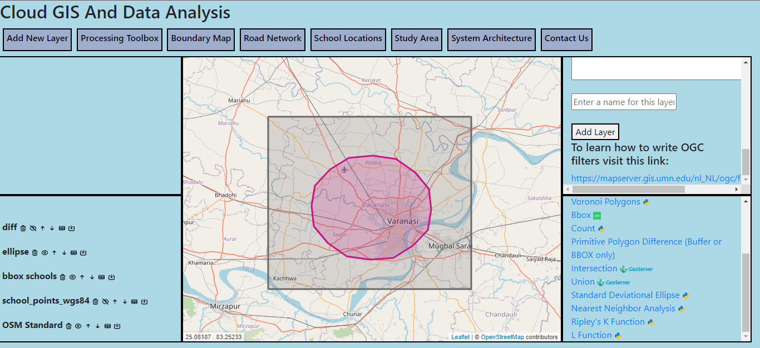Image resolution: width=760 pixels, height=348 pixels.
Task: Open attribute table for bbox schools layer
Action: pyautogui.click(x=101, y=277)
